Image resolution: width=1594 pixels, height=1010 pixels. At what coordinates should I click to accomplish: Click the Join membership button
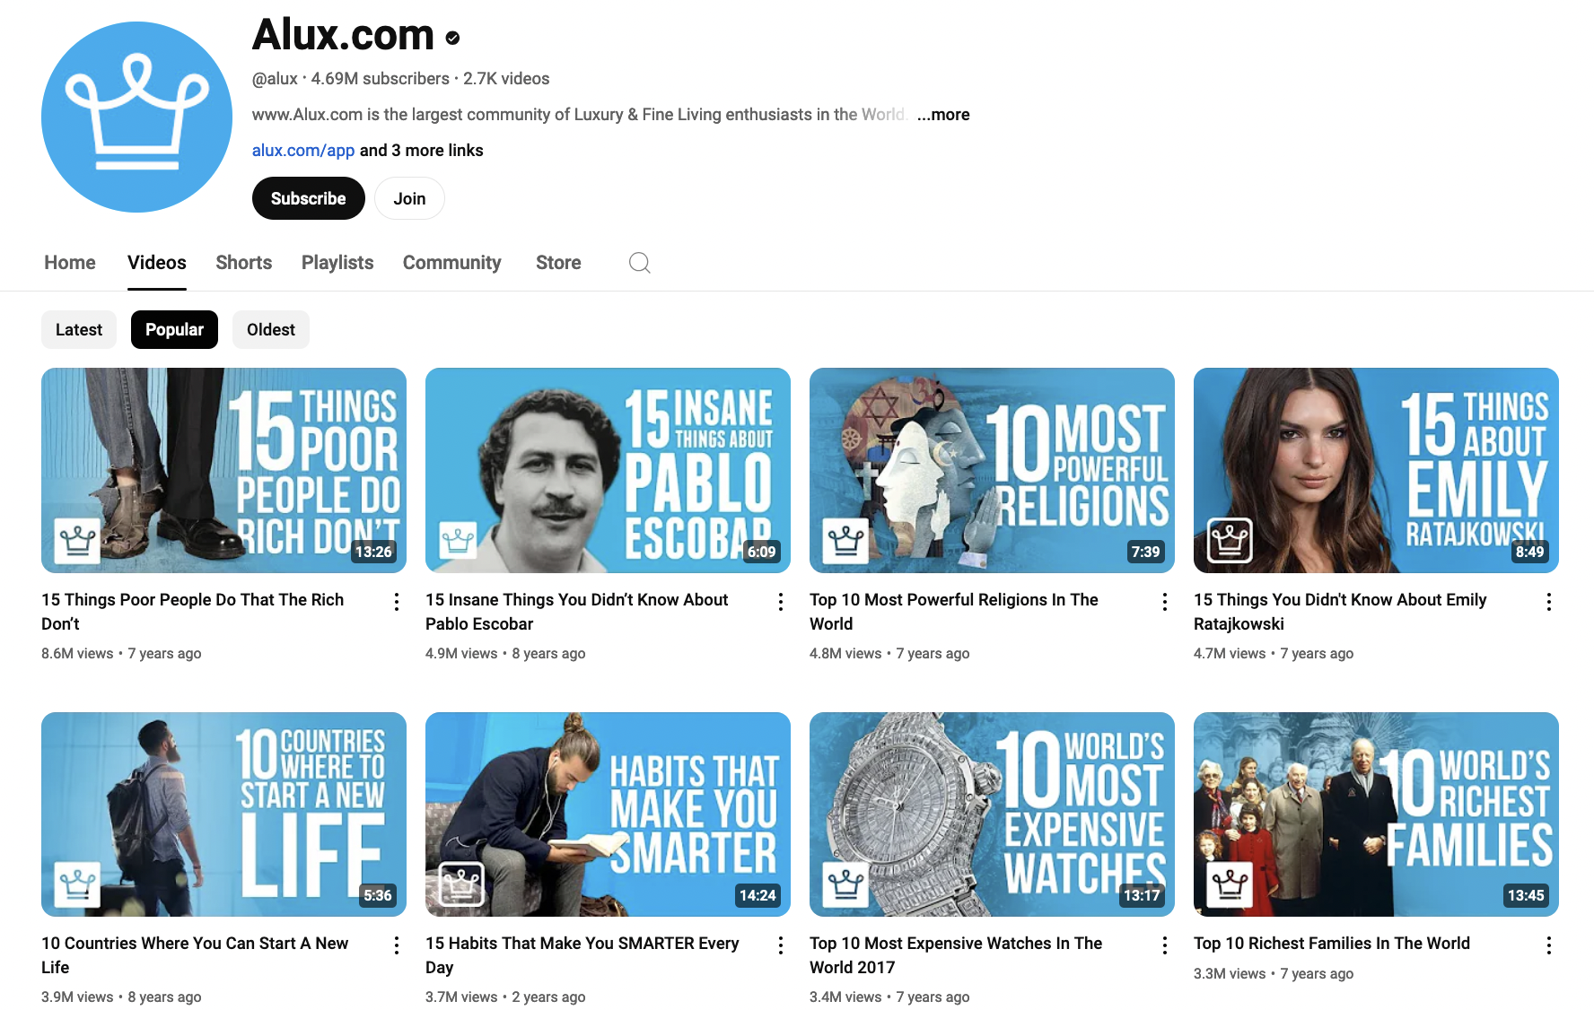[409, 198]
